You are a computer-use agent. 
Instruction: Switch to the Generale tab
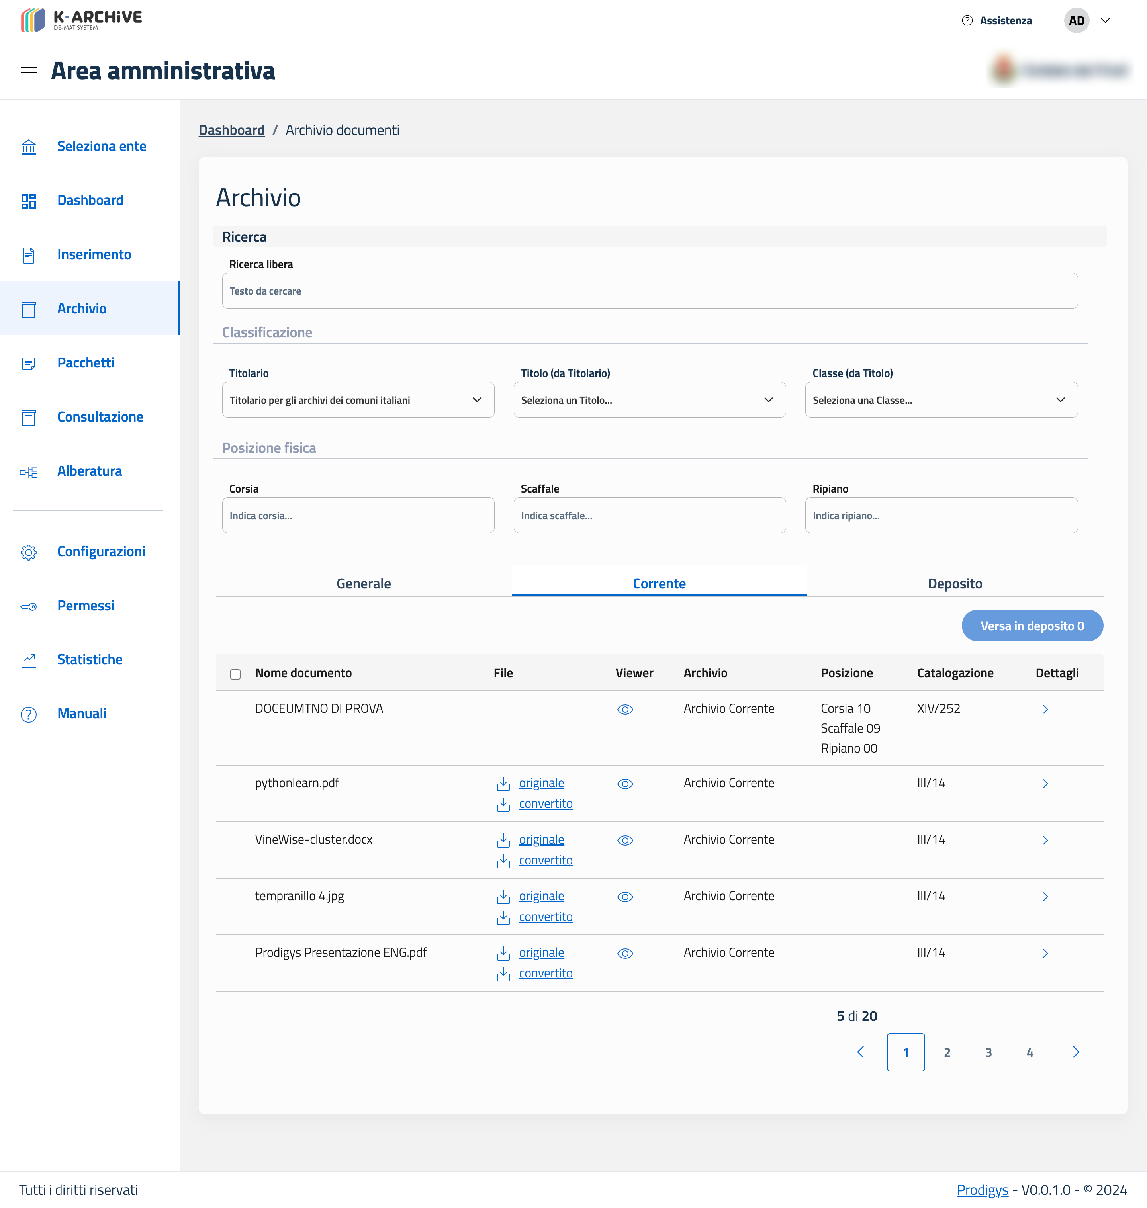point(363,583)
